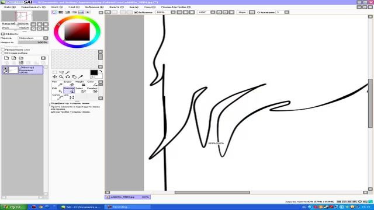374x210 pixels.
Task: Choose the Deselect vector tool
Action: tap(92, 90)
